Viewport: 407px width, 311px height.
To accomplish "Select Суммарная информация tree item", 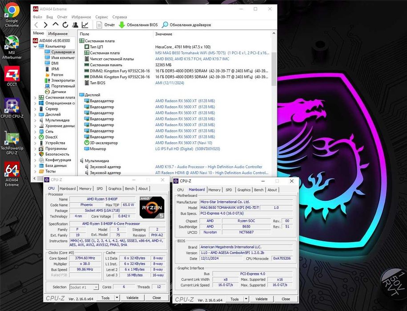I will point(60,52).
